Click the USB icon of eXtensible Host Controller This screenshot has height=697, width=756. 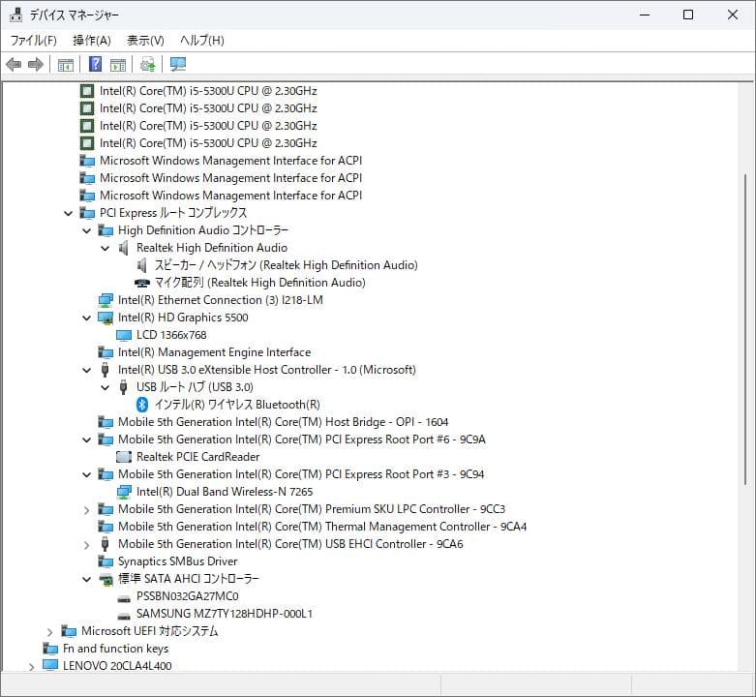(105, 370)
